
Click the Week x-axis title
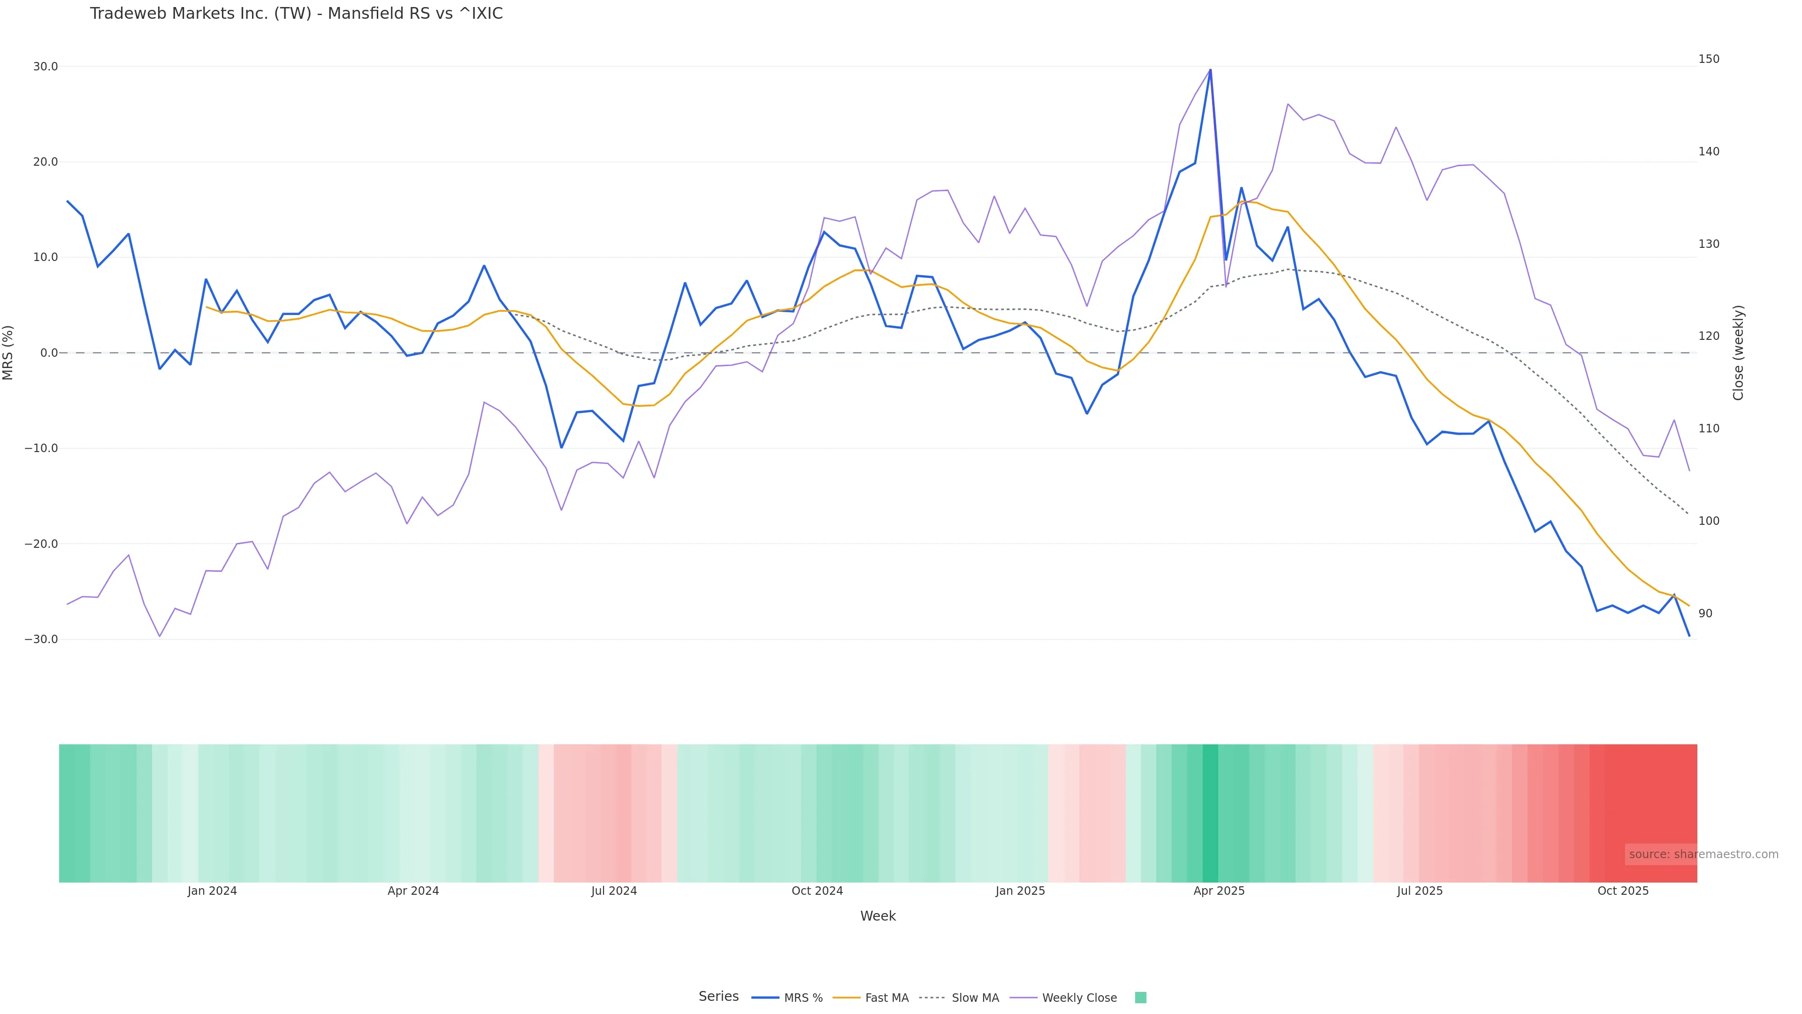tap(878, 916)
